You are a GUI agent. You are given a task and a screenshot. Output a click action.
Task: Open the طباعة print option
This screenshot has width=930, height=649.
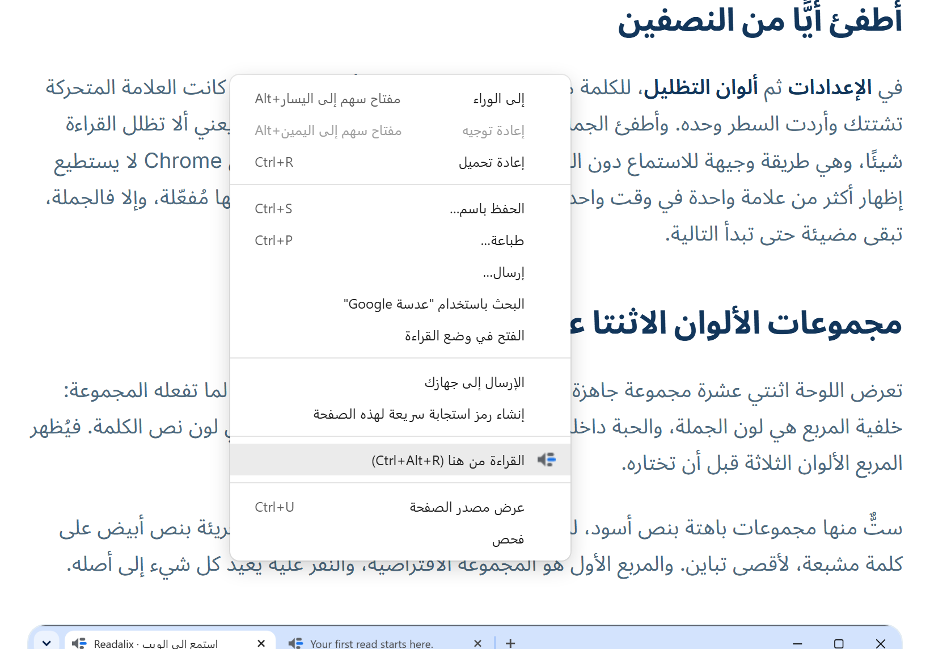pyautogui.click(x=400, y=241)
